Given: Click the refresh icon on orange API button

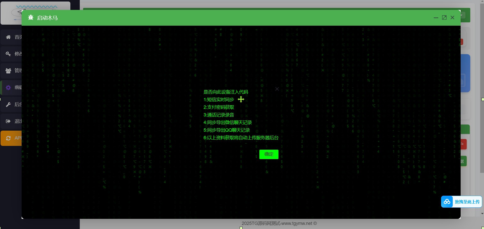Looking at the screenshot, I should 8,138.
